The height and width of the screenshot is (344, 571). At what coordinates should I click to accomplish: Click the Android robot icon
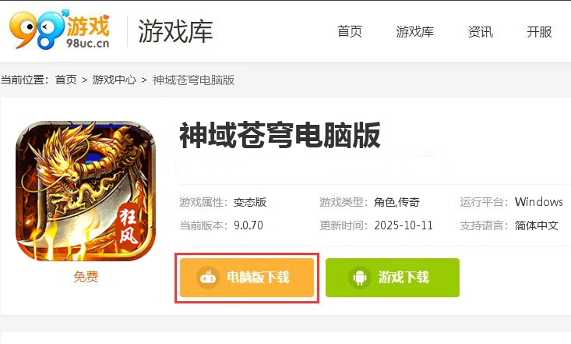tap(359, 277)
